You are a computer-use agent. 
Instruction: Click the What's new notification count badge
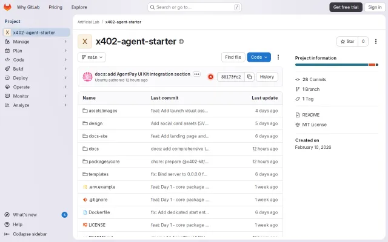point(64,215)
